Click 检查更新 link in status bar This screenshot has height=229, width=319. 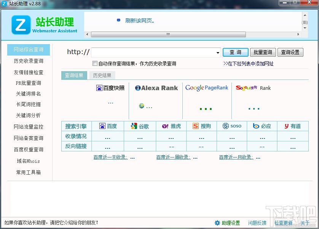[x=283, y=223]
